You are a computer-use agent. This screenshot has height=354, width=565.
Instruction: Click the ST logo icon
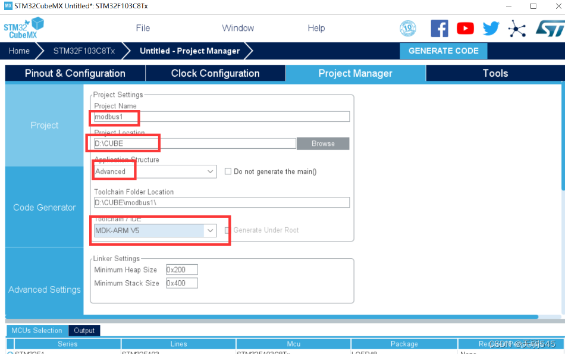click(x=550, y=28)
